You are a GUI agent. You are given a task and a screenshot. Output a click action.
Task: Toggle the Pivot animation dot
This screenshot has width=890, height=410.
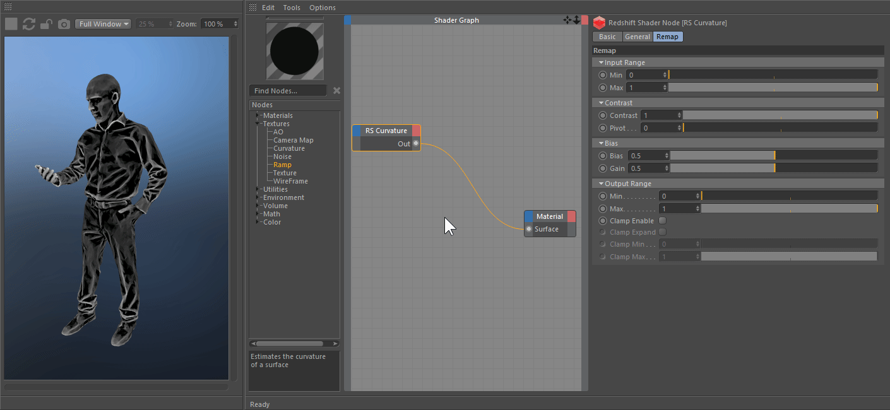(x=602, y=128)
